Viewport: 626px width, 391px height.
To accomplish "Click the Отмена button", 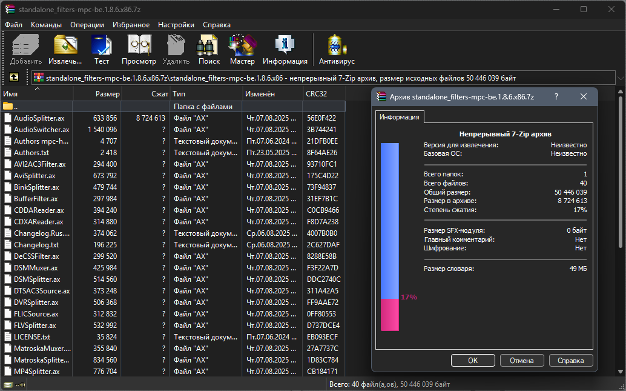I will (521, 360).
